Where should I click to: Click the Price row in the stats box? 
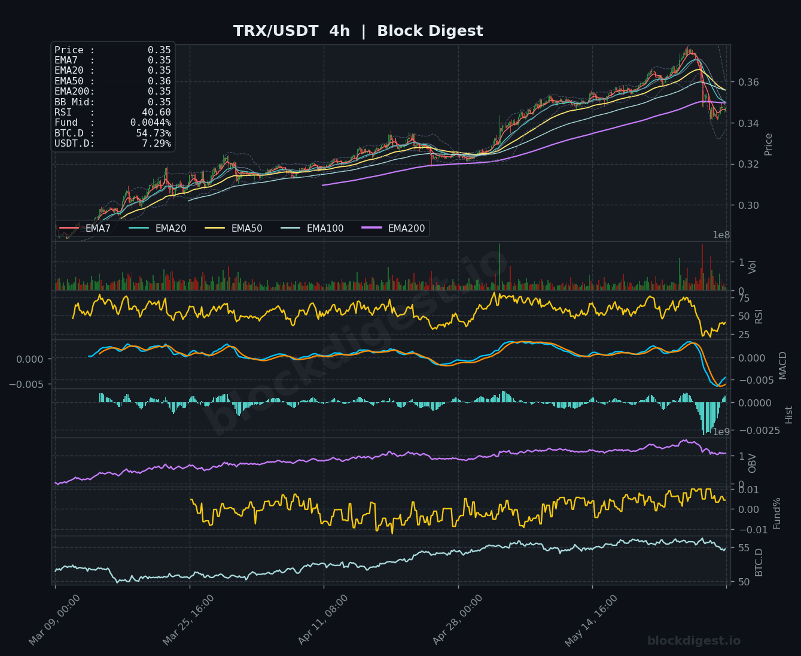click(x=112, y=50)
